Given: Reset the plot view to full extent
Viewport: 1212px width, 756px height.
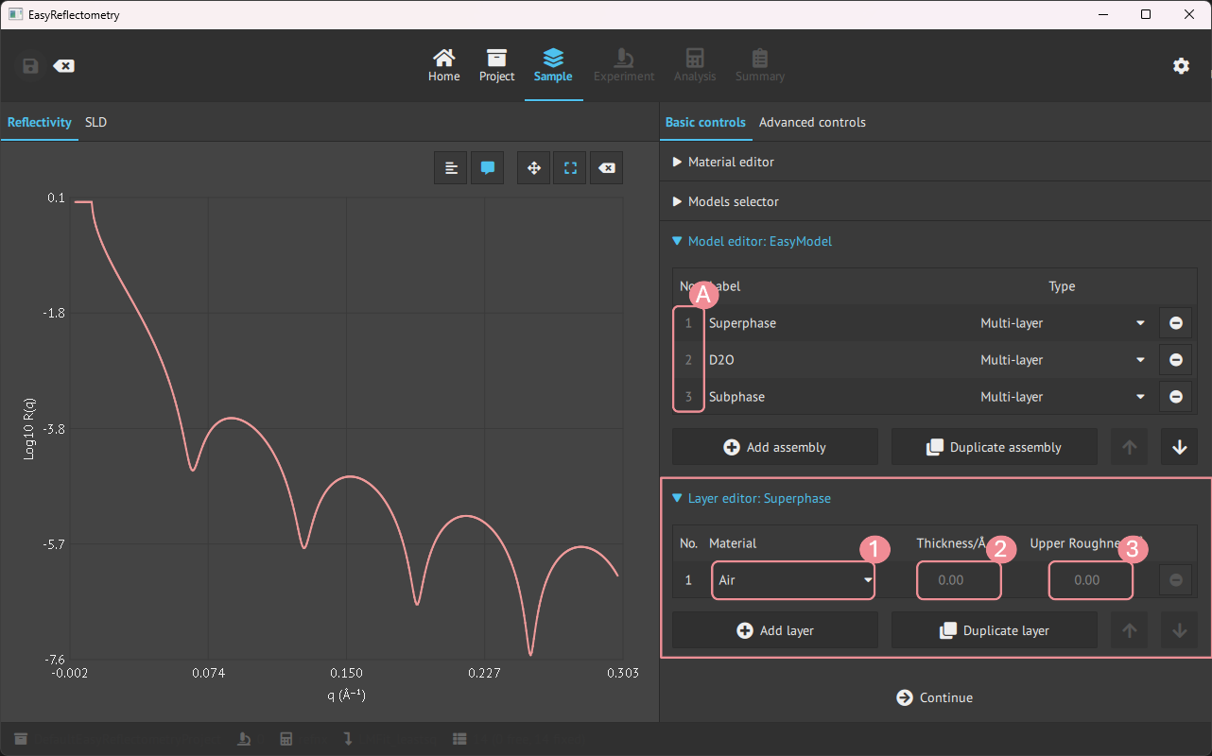Looking at the screenshot, I should [569, 167].
